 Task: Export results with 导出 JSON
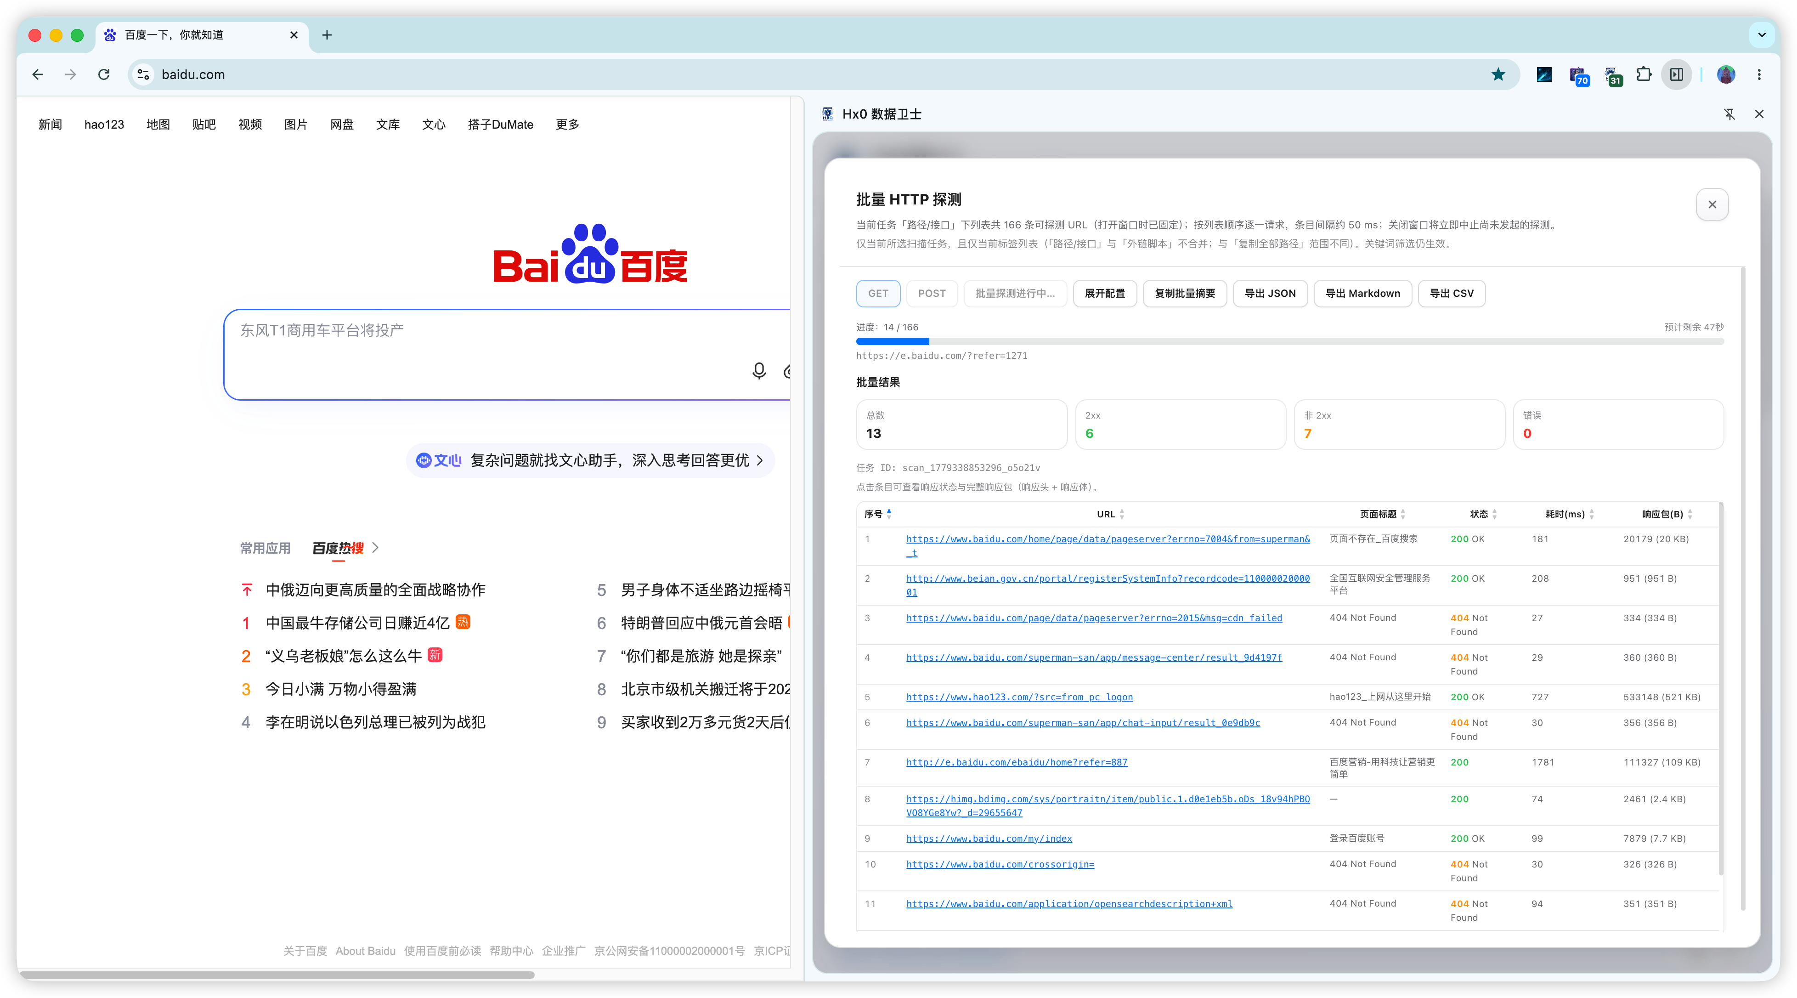point(1270,293)
